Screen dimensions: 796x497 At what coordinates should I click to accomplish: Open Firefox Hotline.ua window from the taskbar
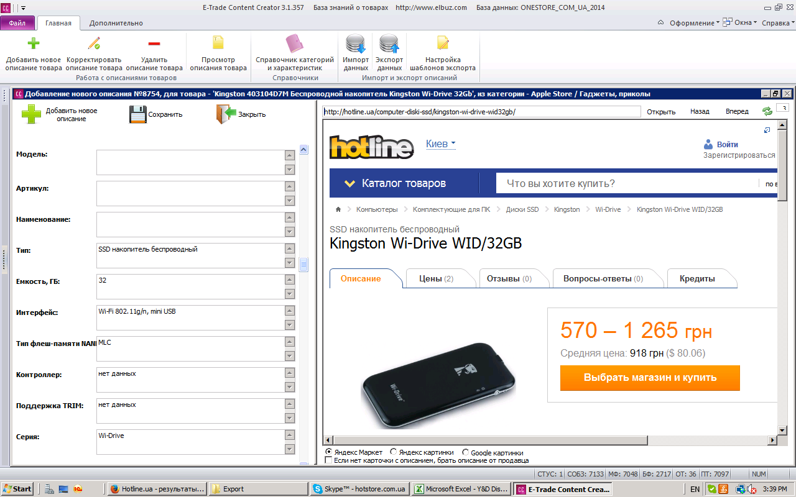coord(157,489)
